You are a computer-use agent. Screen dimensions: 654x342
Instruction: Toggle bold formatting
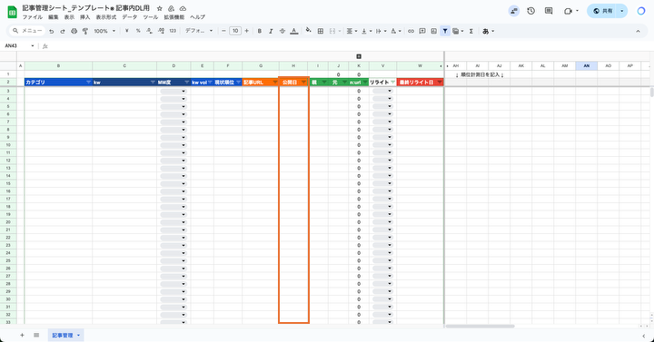pos(260,31)
